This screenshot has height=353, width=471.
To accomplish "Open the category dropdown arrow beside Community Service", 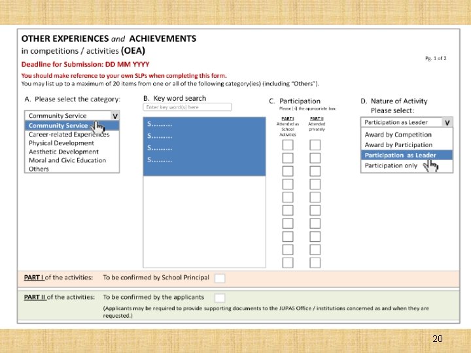I will (115, 116).
